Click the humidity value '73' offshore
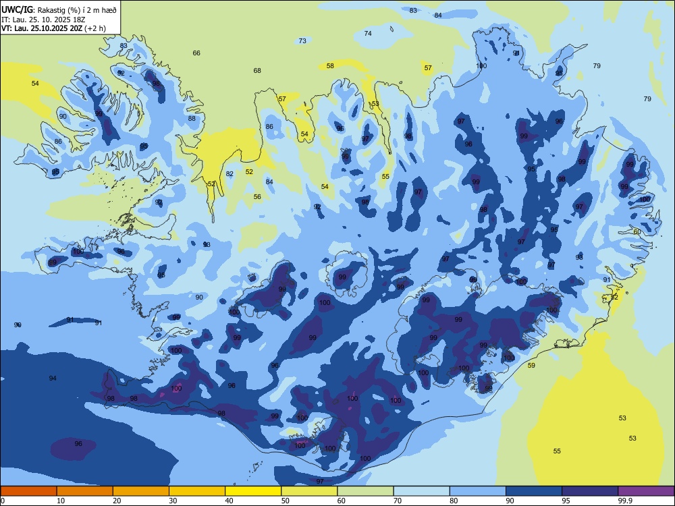Image resolution: width=675 pixels, height=506 pixels. [302, 41]
